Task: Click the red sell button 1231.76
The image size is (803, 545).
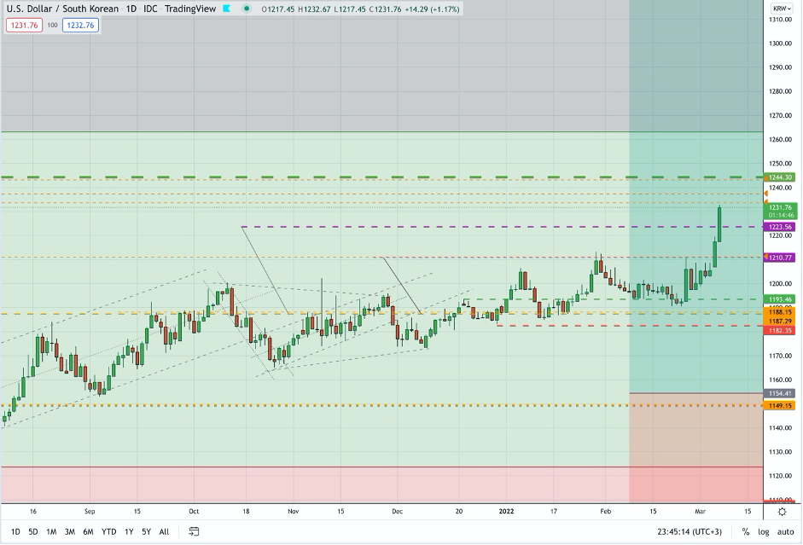Action: point(23,26)
